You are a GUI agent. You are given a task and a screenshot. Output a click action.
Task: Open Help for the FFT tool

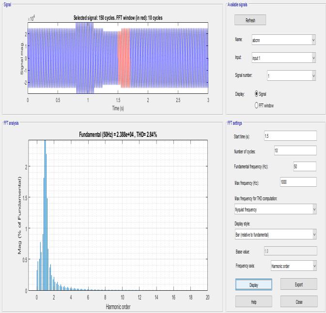(254, 301)
